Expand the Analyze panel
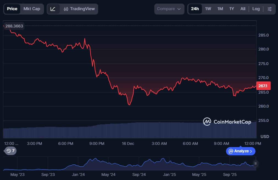This screenshot has height=180, width=278. point(241,151)
